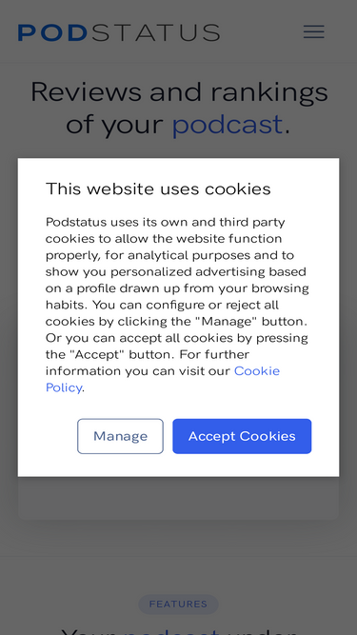Open the hamburger navigation menu
The height and width of the screenshot is (635, 357).
(x=314, y=31)
